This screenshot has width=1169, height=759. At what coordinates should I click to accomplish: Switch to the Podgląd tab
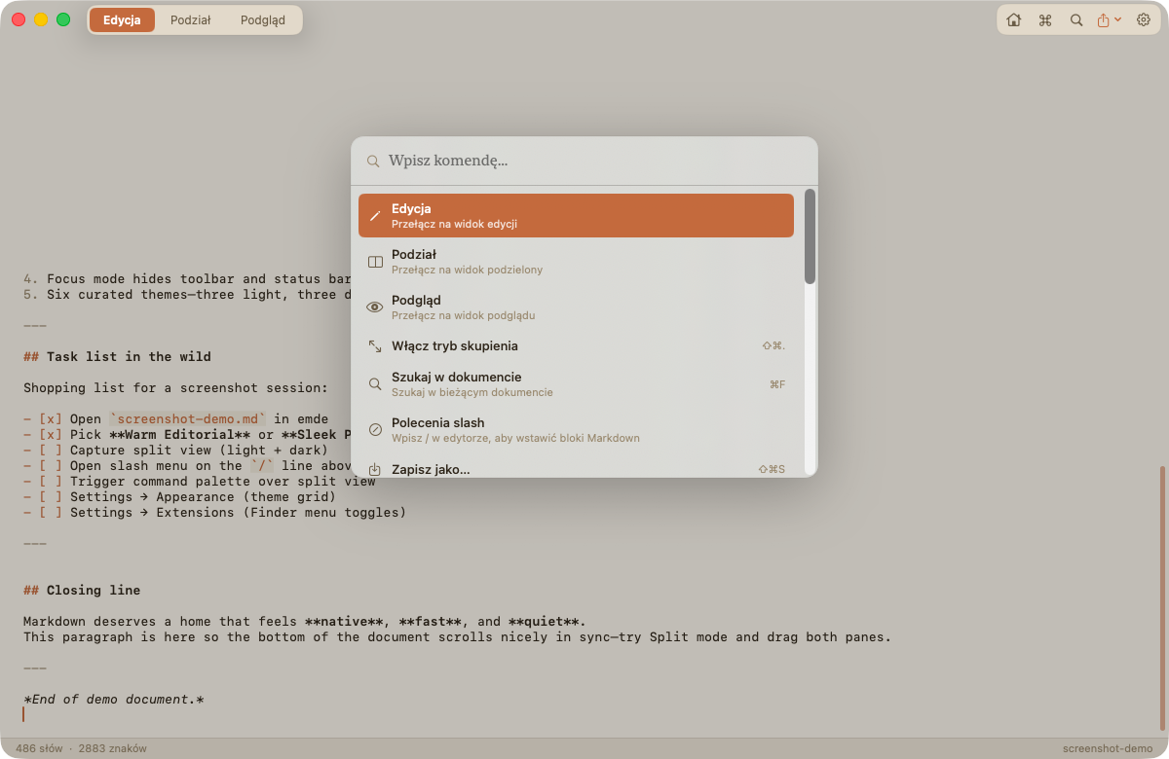(x=263, y=19)
